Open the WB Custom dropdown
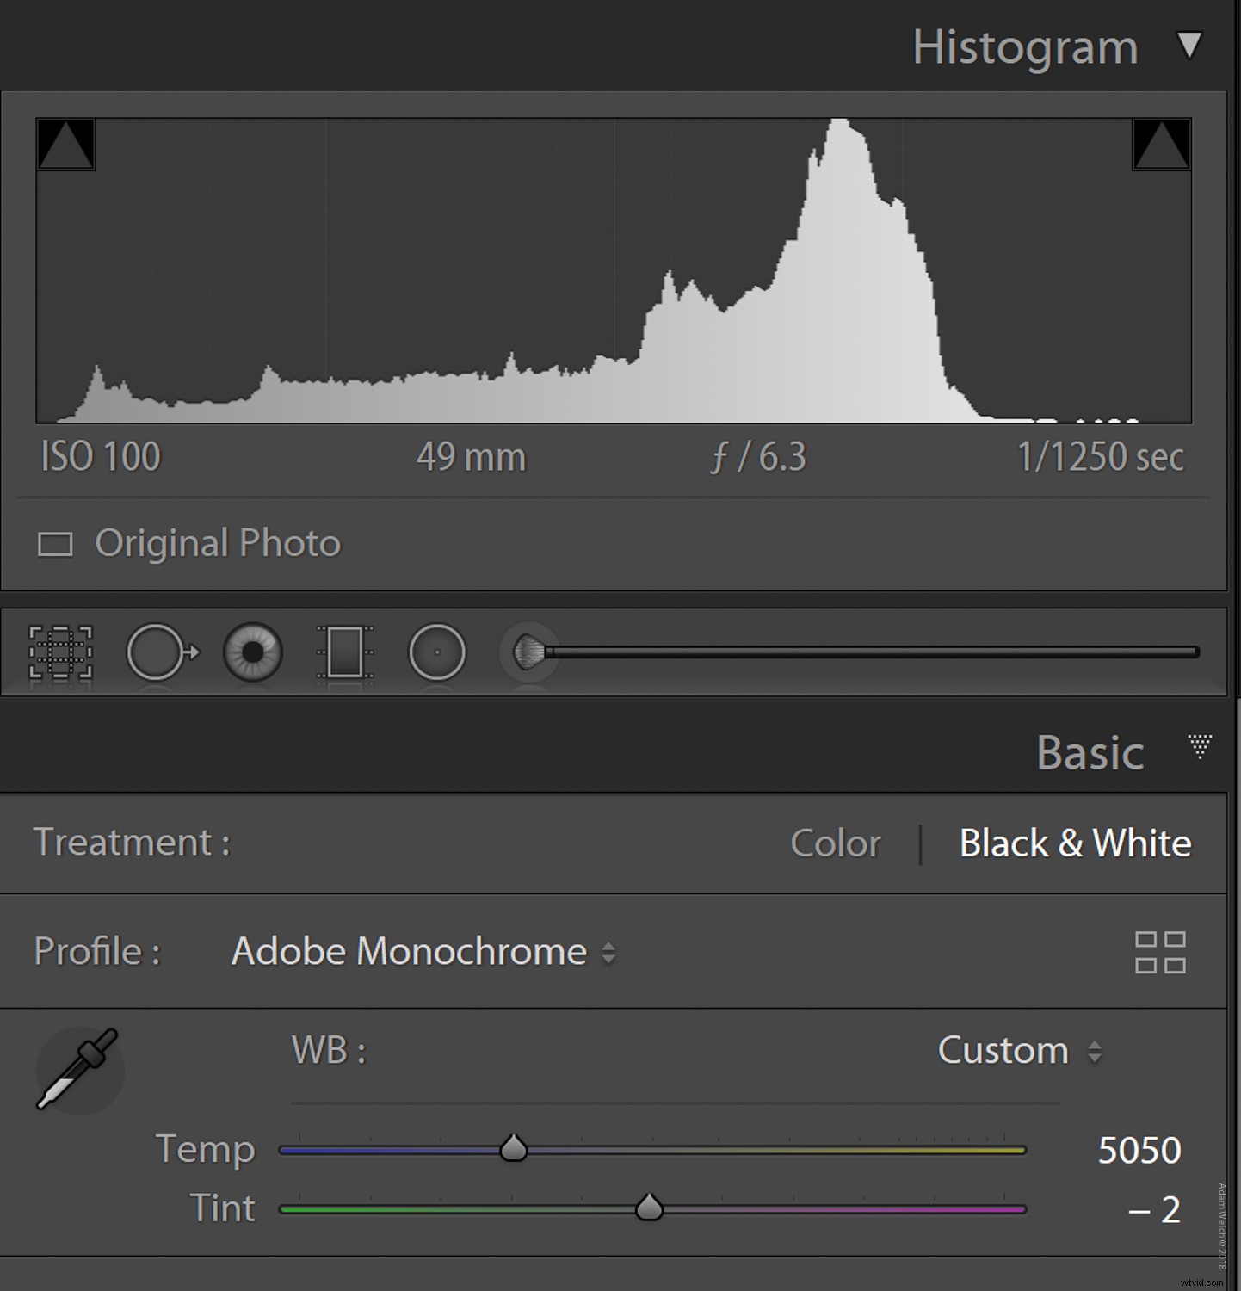1241x1291 pixels. click(1020, 1050)
